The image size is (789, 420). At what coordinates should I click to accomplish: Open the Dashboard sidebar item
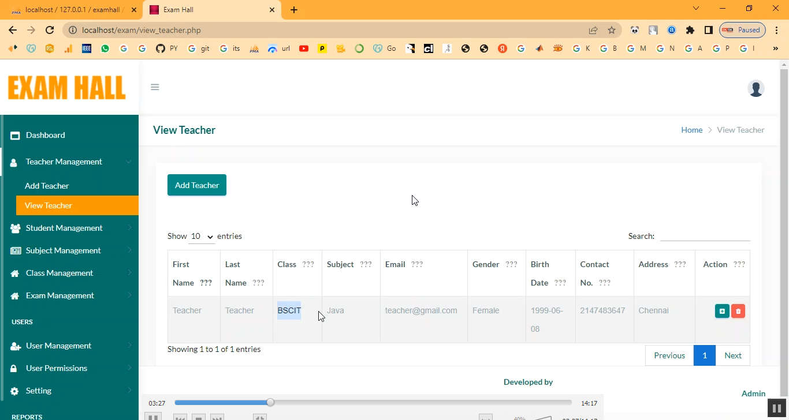[45, 135]
